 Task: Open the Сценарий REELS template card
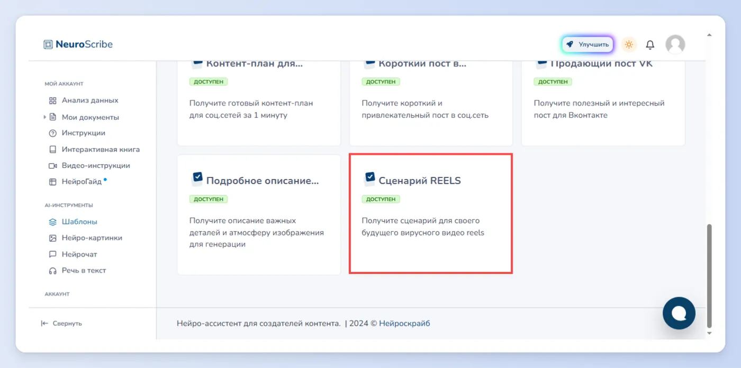[431, 214]
